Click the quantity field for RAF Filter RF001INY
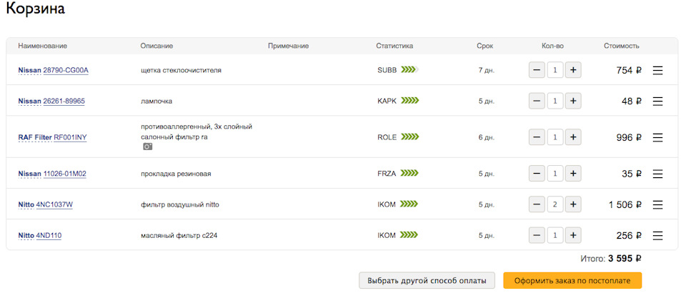The height and width of the screenshot is (298, 686). (x=555, y=136)
